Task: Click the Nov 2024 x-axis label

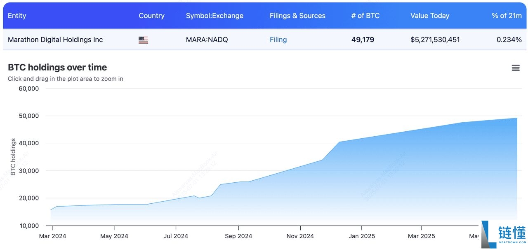Action: pyautogui.click(x=300, y=236)
